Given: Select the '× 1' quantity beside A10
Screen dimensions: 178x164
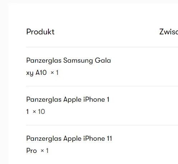Looking at the screenshot, I should point(55,73).
